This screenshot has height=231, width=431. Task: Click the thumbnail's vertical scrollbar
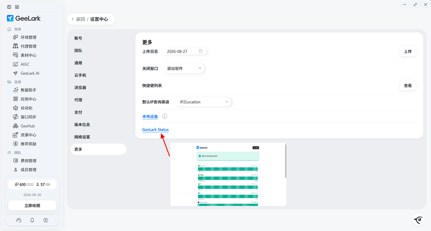pyautogui.click(x=286, y=161)
